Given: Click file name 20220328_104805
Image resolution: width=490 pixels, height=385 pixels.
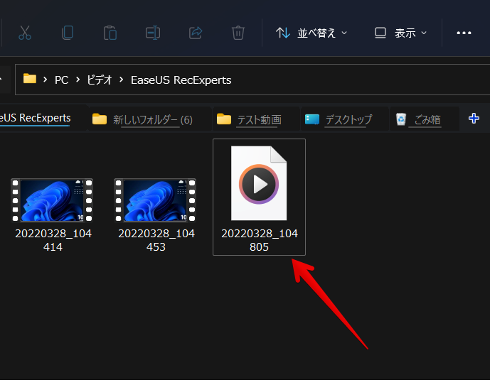Looking at the screenshot, I should coord(260,240).
